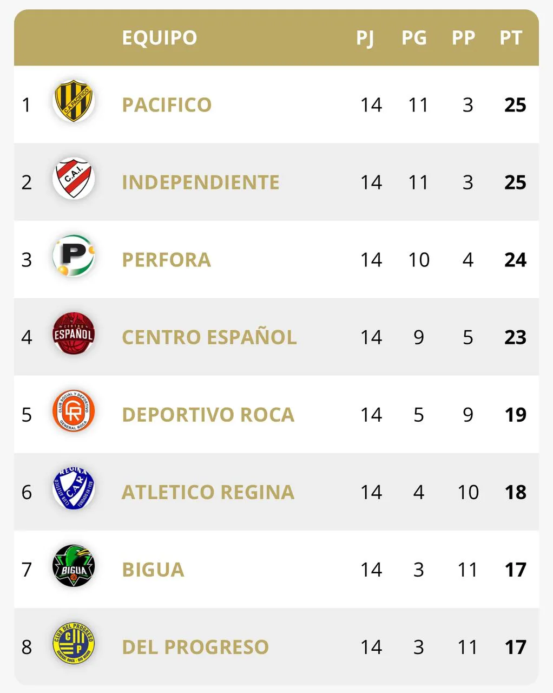This screenshot has width=553, height=693.
Task: Open the INDEPENDIENTE team name
Action: point(201,182)
